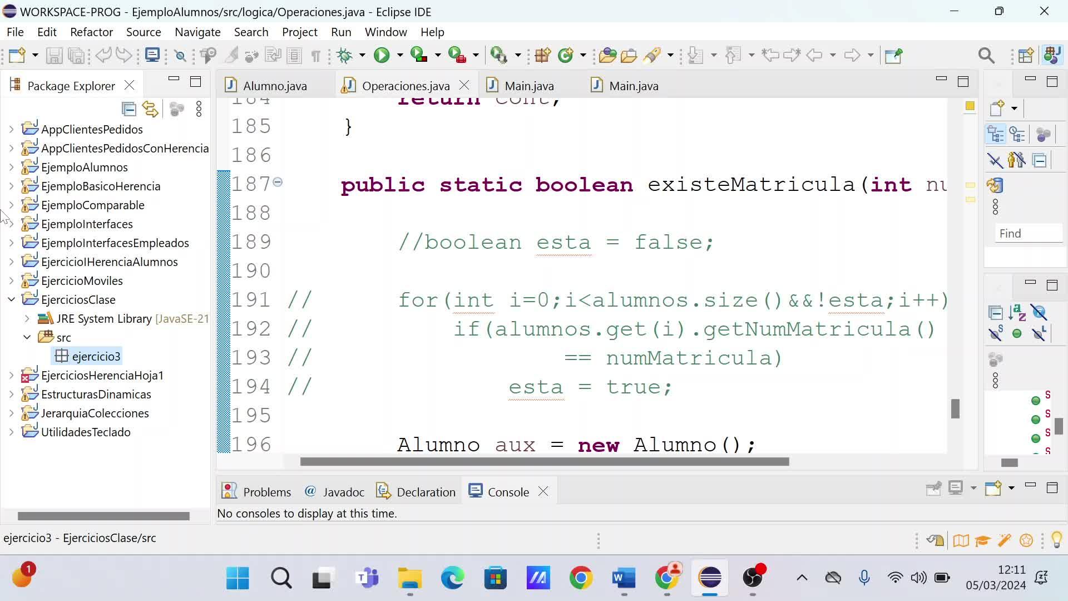Switch to the Alumno.java editor tab

pyautogui.click(x=274, y=86)
